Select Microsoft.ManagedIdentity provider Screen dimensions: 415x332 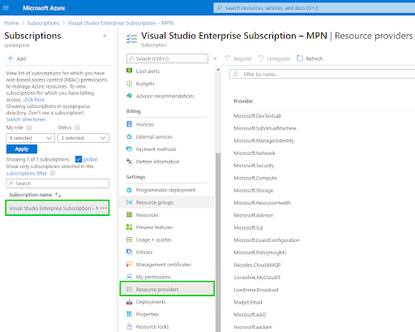point(264,140)
